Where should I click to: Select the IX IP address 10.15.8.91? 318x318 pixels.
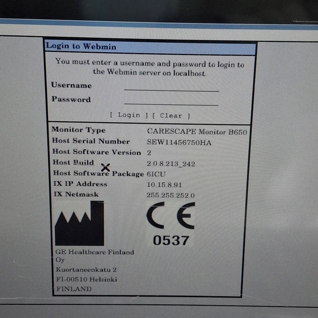pyautogui.click(x=164, y=184)
